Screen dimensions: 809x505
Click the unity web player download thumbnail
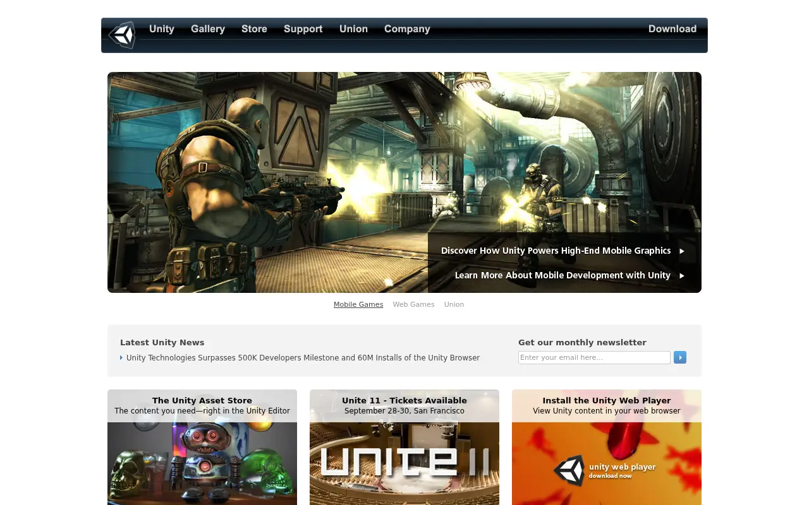coord(607,463)
